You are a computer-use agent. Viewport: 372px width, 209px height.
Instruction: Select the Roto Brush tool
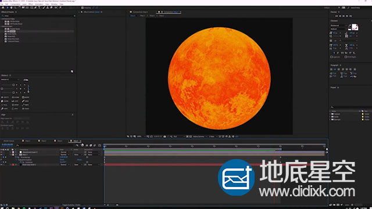[x=56, y=8]
